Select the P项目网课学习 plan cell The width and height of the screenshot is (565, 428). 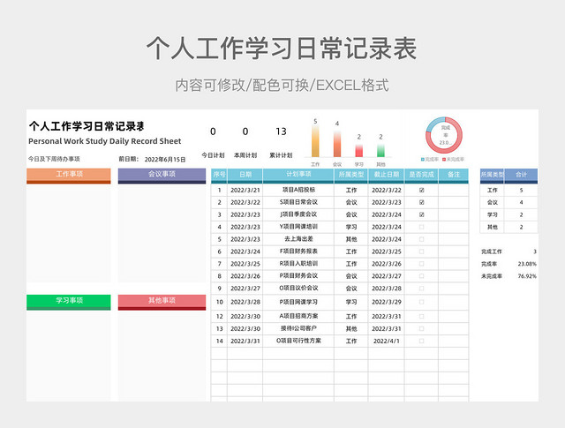pyautogui.click(x=298, y=302)
